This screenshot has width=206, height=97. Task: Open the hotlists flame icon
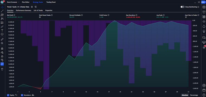204,26
